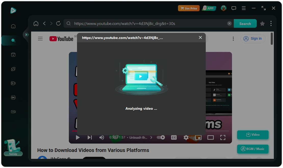The height and width of the screenshot is (168, 283).
Task: Play the YouTube video
Action: pyautogui.click(x=78, y=137)
